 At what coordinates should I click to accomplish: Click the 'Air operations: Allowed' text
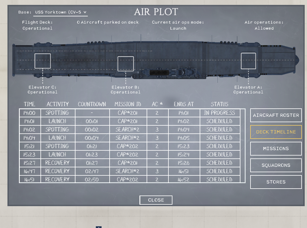click(264, 25)
